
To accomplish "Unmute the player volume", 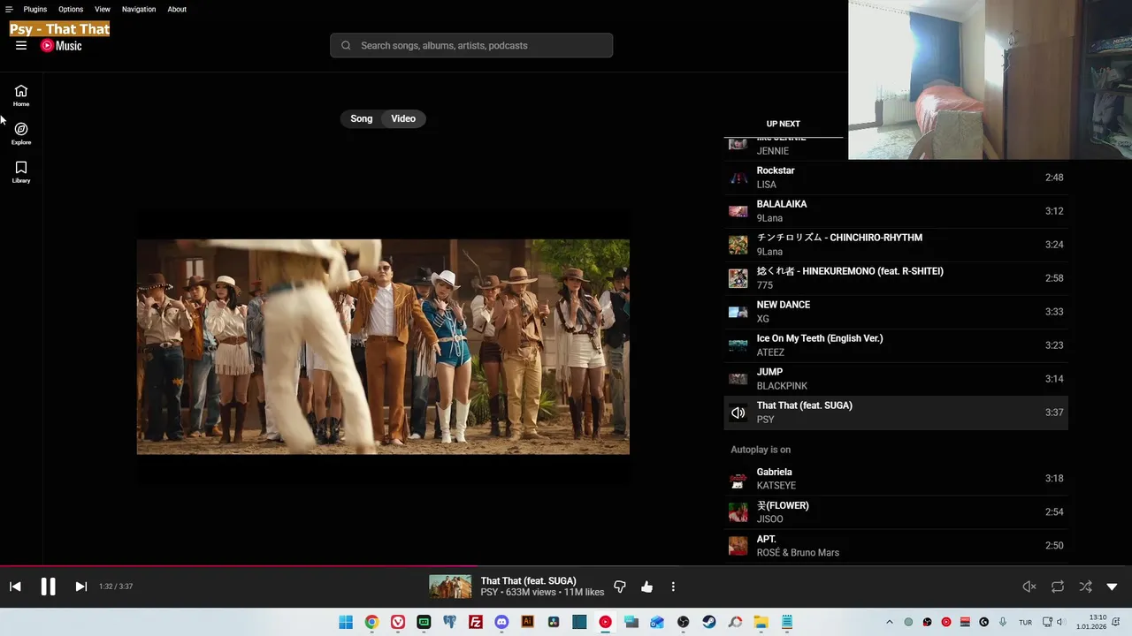I will (x=1029, y=587).
